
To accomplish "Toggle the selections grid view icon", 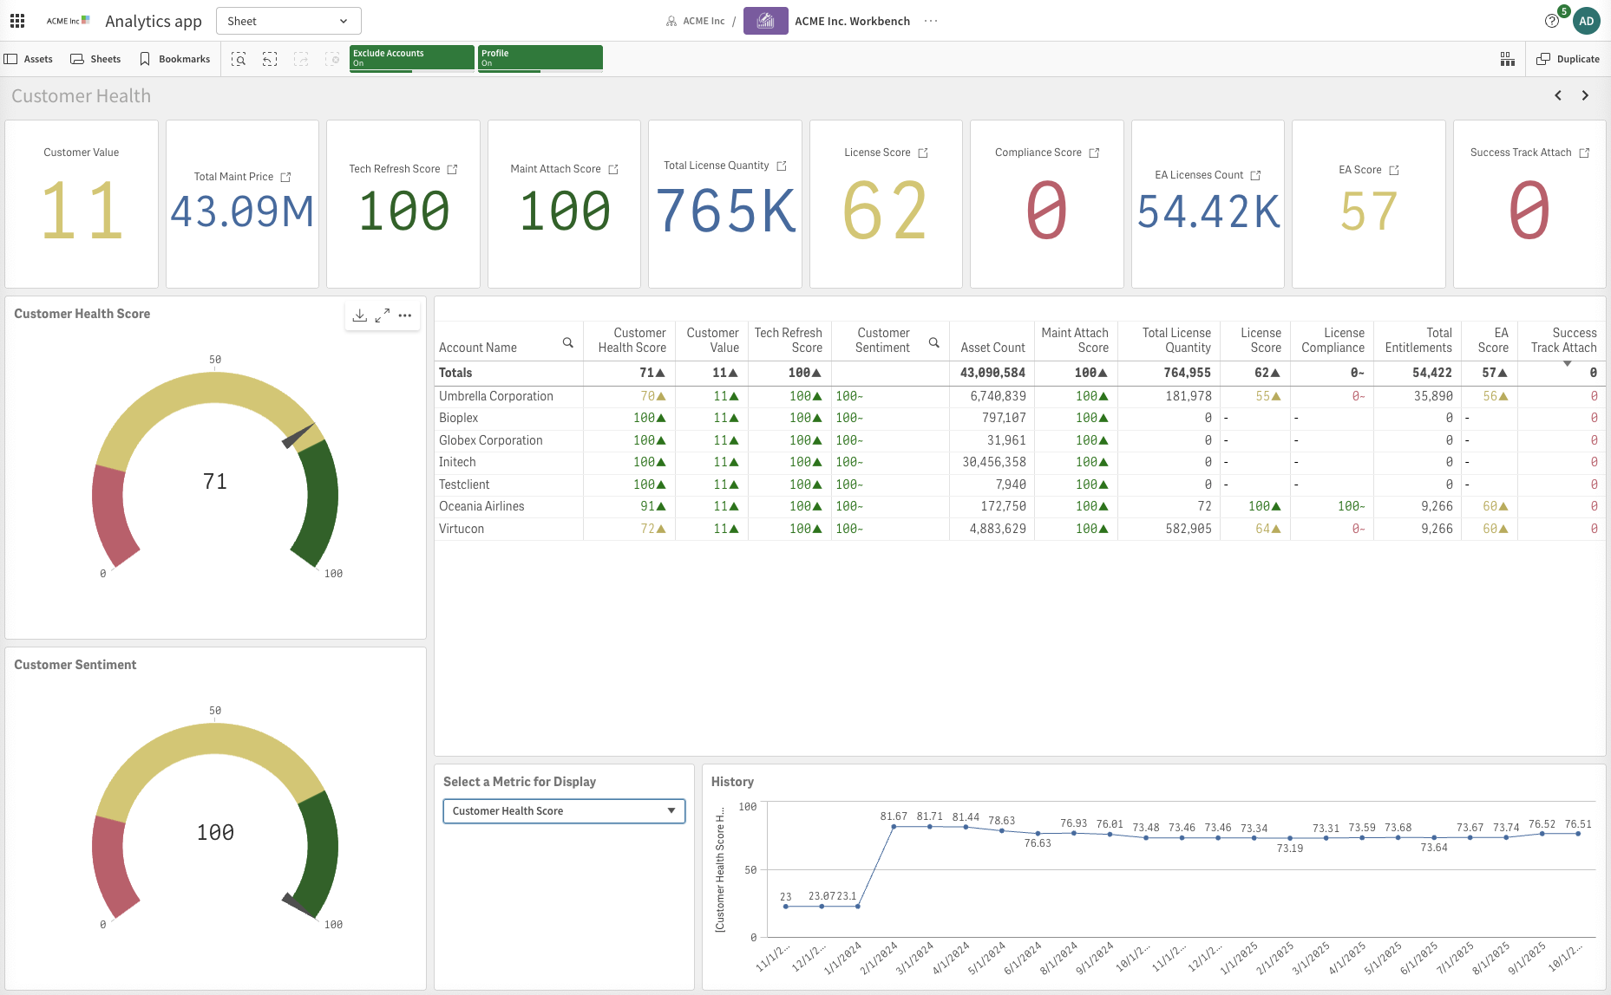I will coord(1508,59).
